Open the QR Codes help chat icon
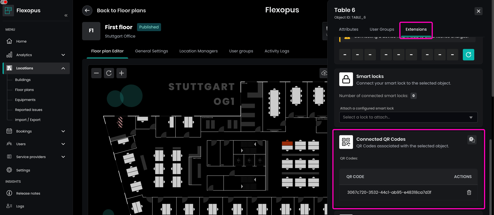Image resolution: width=494 pixels, height=215 pixels. [x=472, y=140]
